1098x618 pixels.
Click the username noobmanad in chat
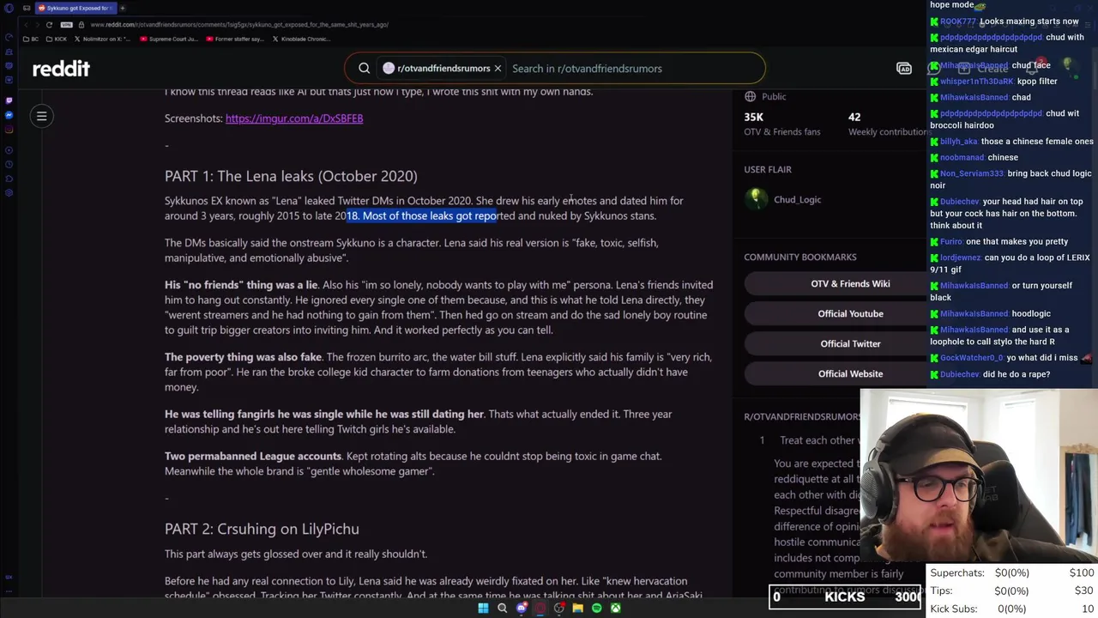pyautogui.click(x=962, y=158)
